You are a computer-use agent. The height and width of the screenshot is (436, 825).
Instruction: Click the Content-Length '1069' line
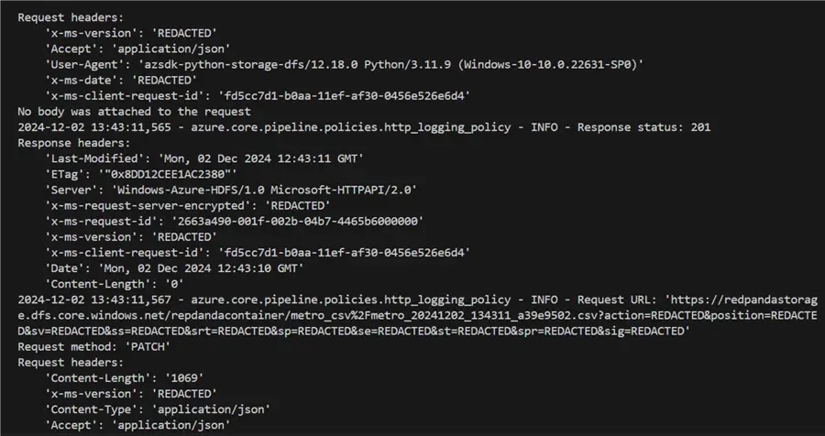[x=124, y=378]
